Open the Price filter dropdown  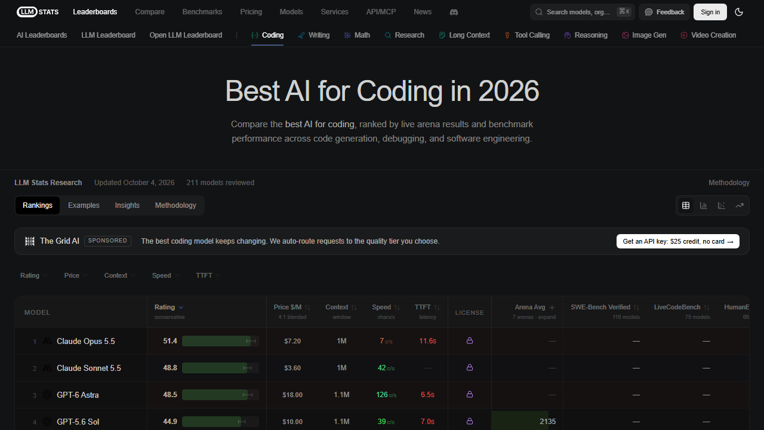pyautogui.click(x=76, y=275)
